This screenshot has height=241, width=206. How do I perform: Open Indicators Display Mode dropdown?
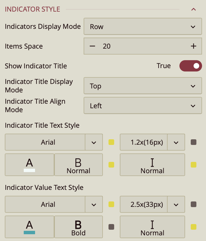(x=143, y=27)
